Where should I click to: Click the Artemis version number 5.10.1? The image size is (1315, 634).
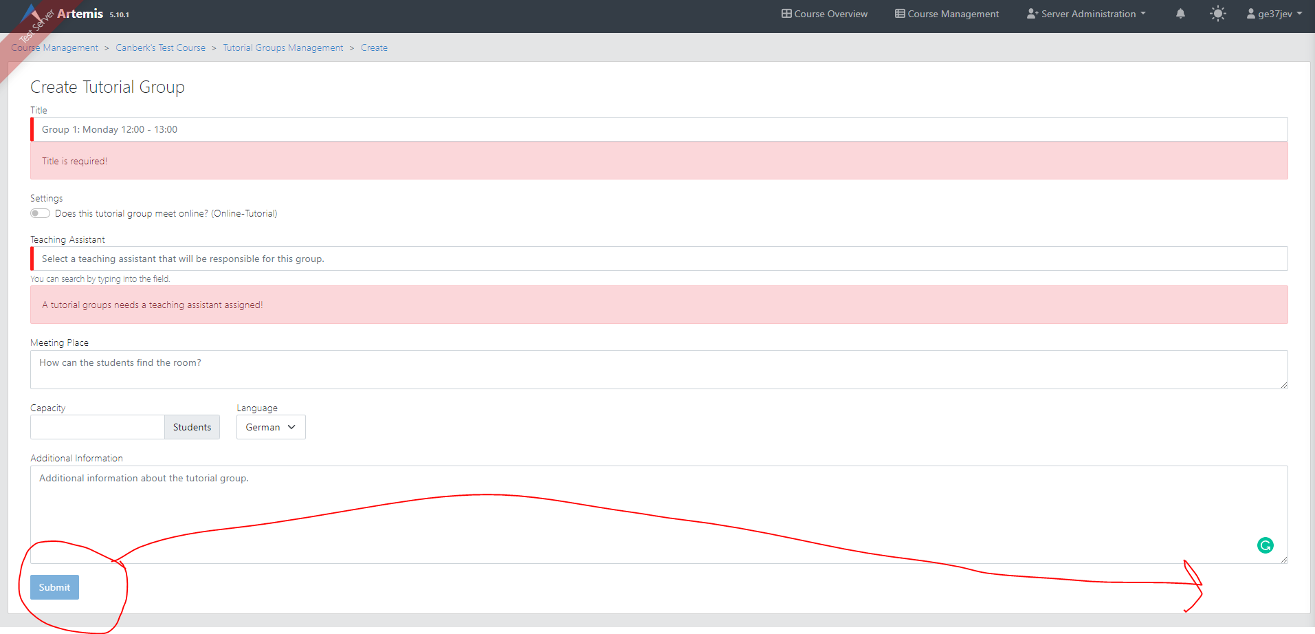pos(120,14)
